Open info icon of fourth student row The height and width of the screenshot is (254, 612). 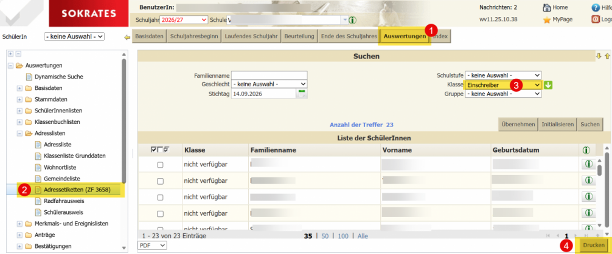coord(589,213)
